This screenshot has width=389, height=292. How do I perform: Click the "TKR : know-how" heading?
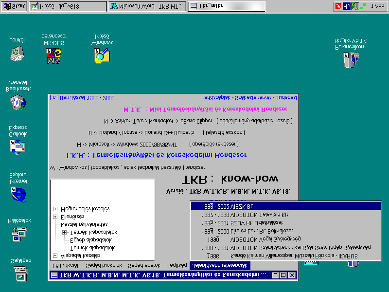(x=230, y=179)
